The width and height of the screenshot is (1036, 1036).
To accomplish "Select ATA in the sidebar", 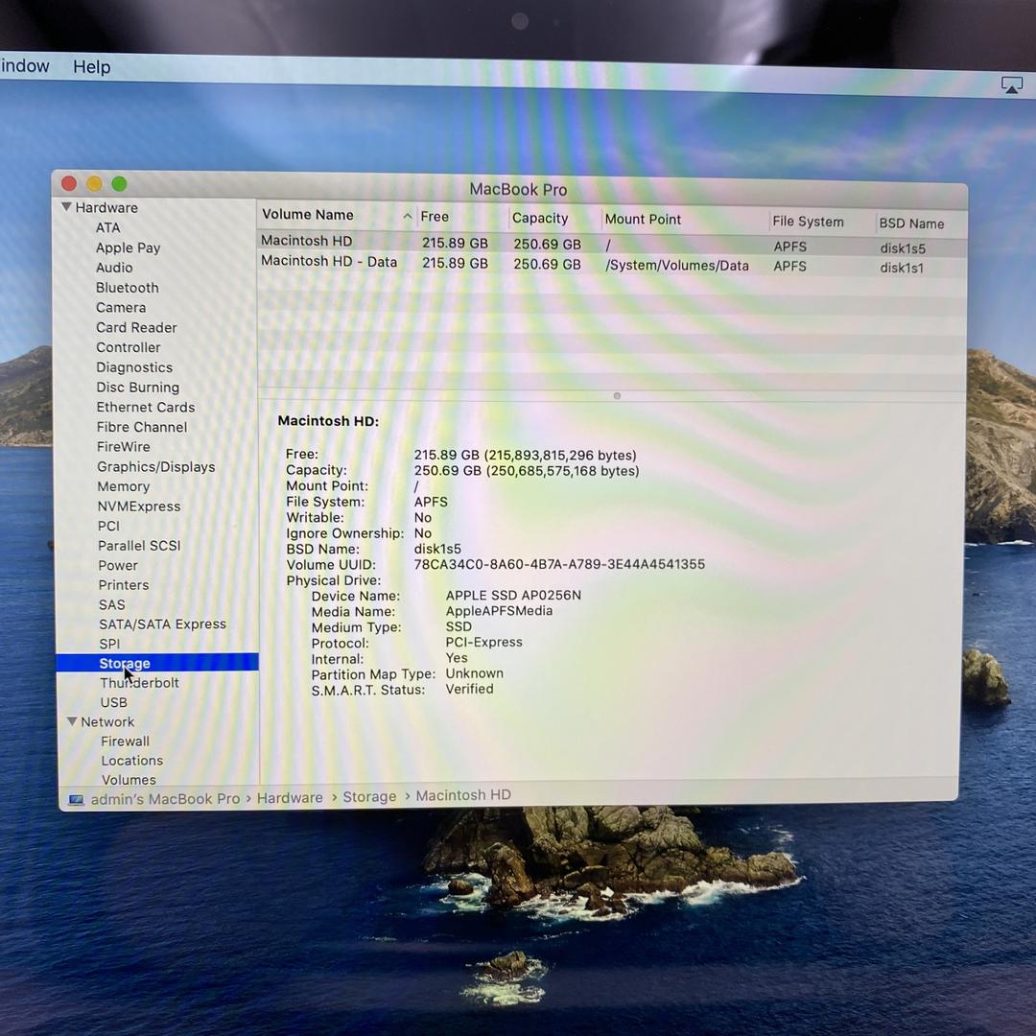I will point(107,227).
